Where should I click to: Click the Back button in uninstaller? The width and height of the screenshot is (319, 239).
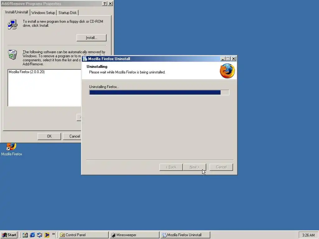pos(171,167)
